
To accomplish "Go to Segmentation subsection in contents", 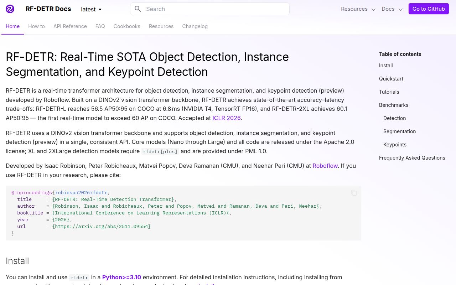I will pyautogui.click(x=399, y=131).
